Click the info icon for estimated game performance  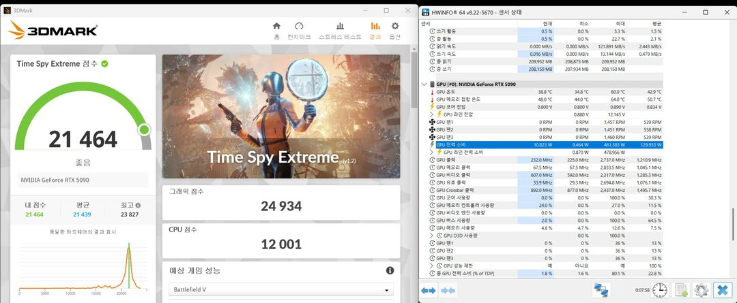pos(390,270)
